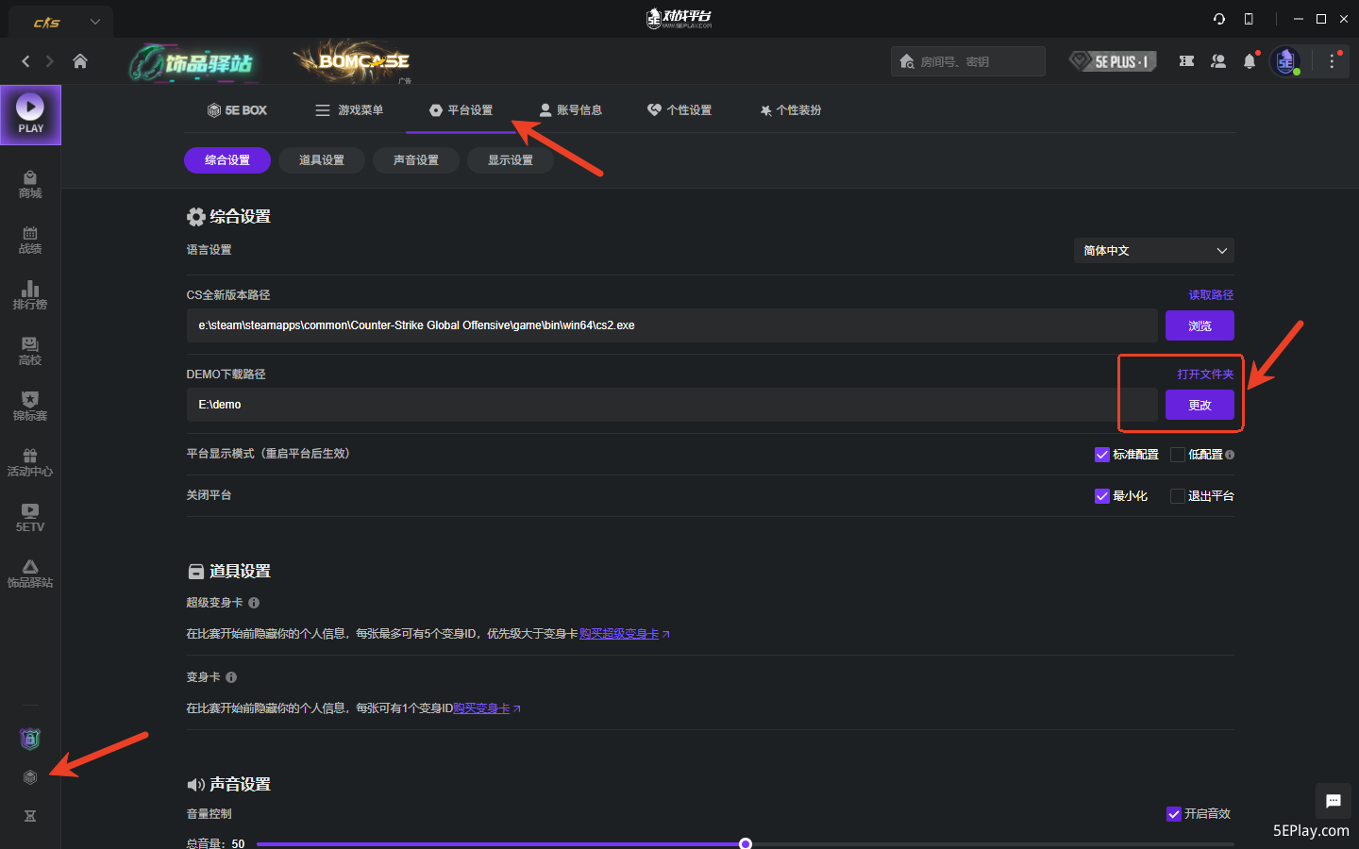
Task: Open the 锦标赛 tournament sidebar item
Action: coord(30,408)
